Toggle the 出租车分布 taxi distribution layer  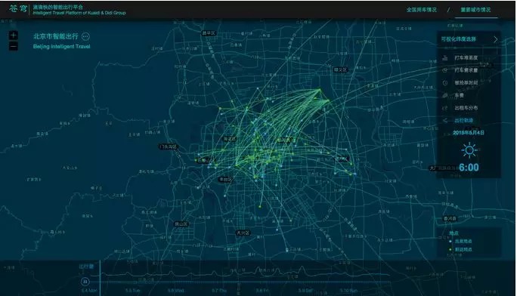[466, 108]
